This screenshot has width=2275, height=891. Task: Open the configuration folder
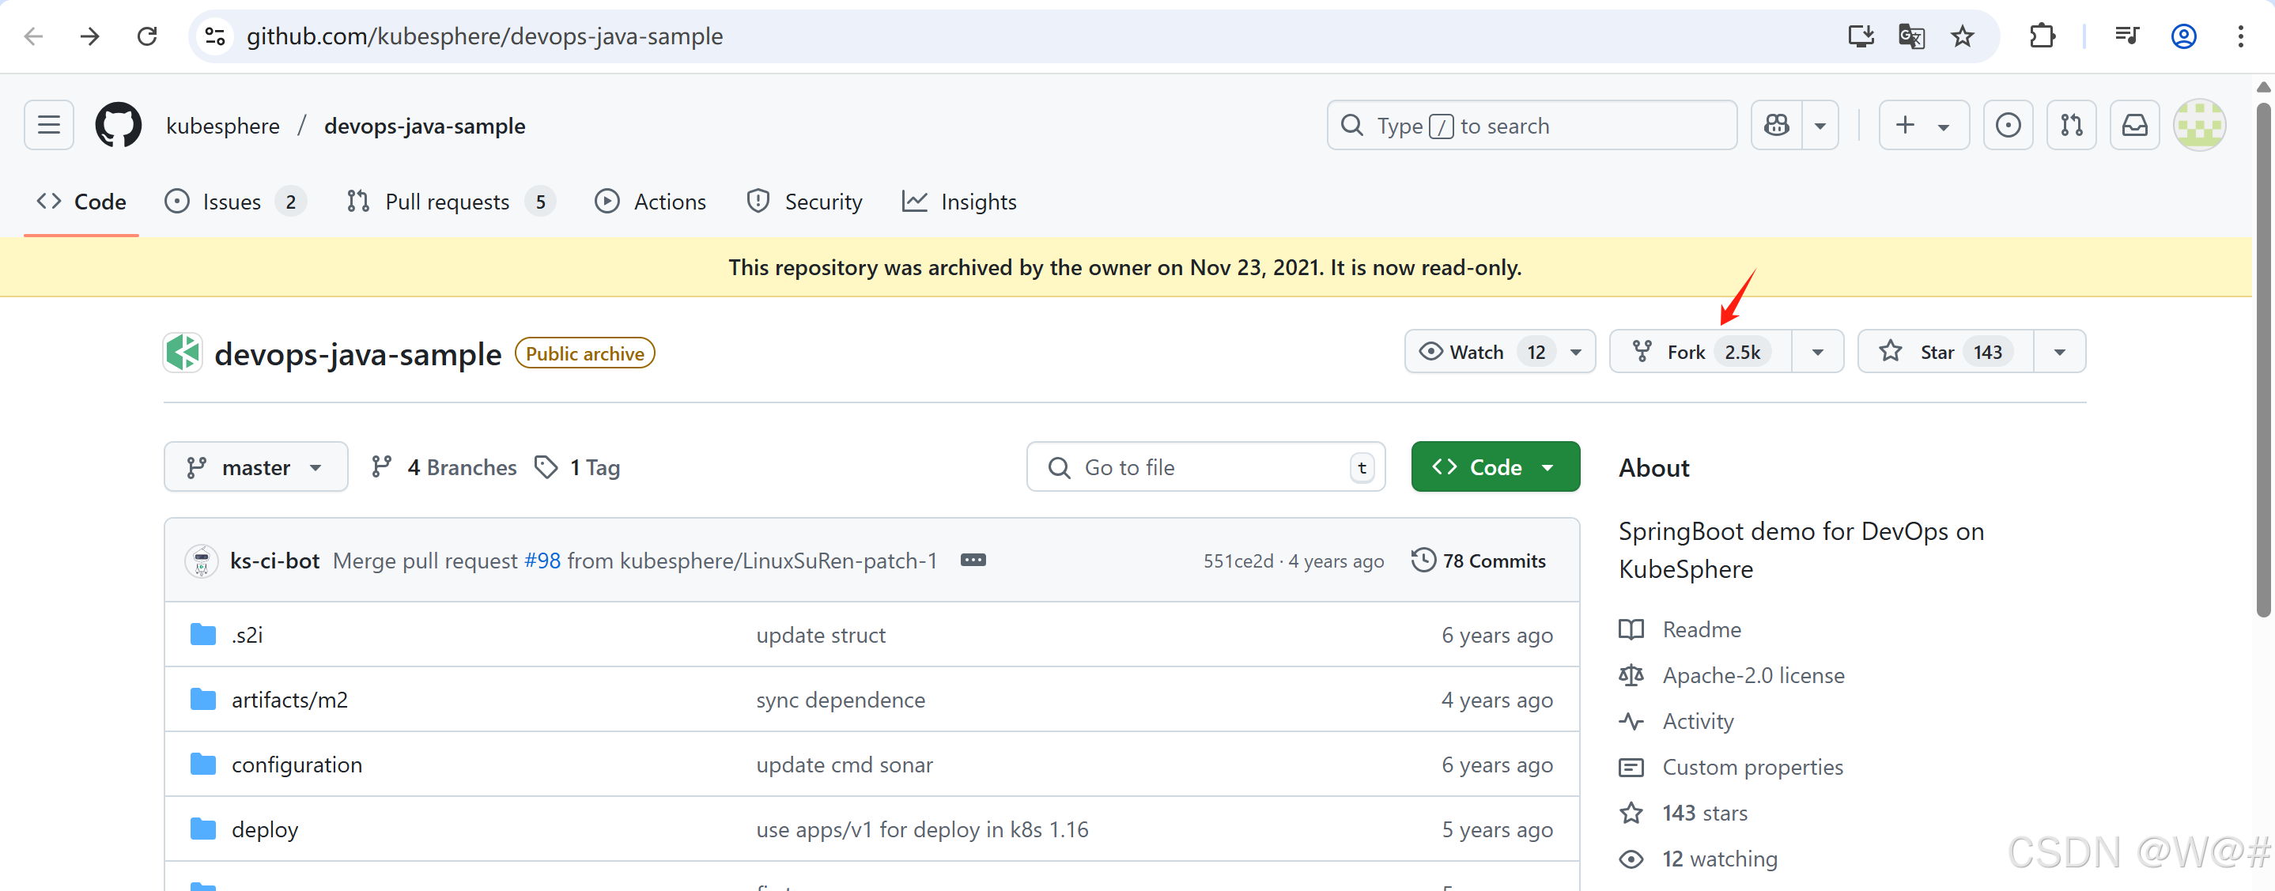[297, 764]
